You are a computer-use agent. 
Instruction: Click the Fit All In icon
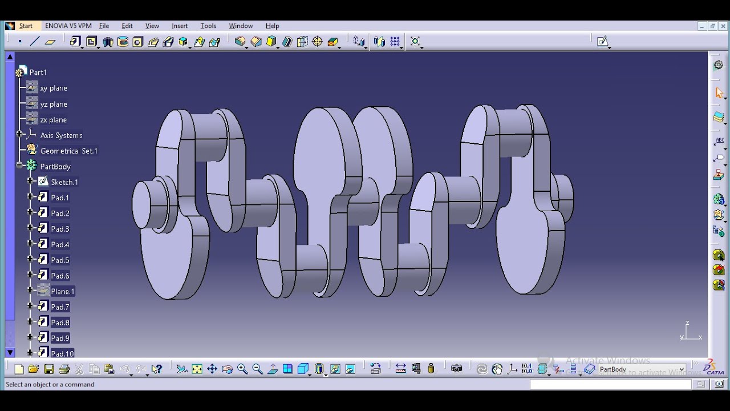197,369
